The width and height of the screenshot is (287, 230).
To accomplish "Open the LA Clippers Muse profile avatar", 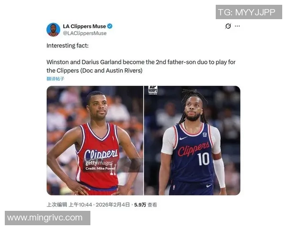I will tap(53, 30).
